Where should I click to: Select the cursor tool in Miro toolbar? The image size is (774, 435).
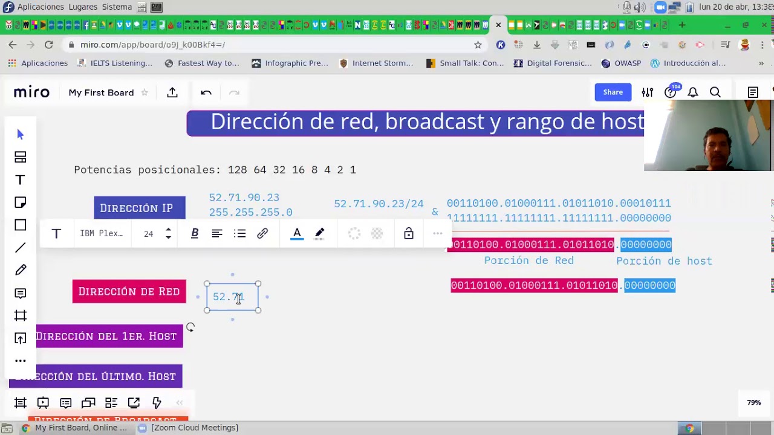(x=21, y=134)
